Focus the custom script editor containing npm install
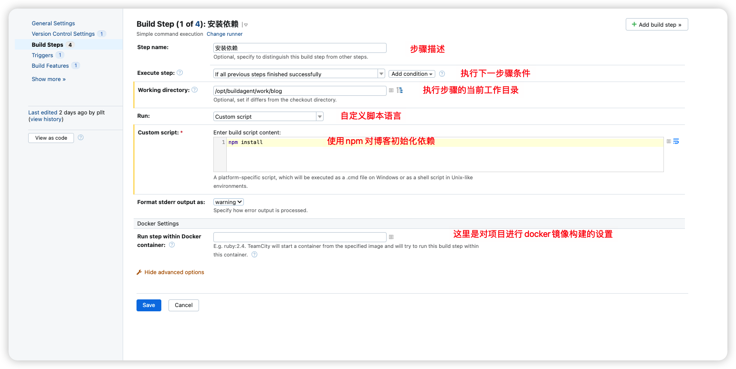 point(438,154)
